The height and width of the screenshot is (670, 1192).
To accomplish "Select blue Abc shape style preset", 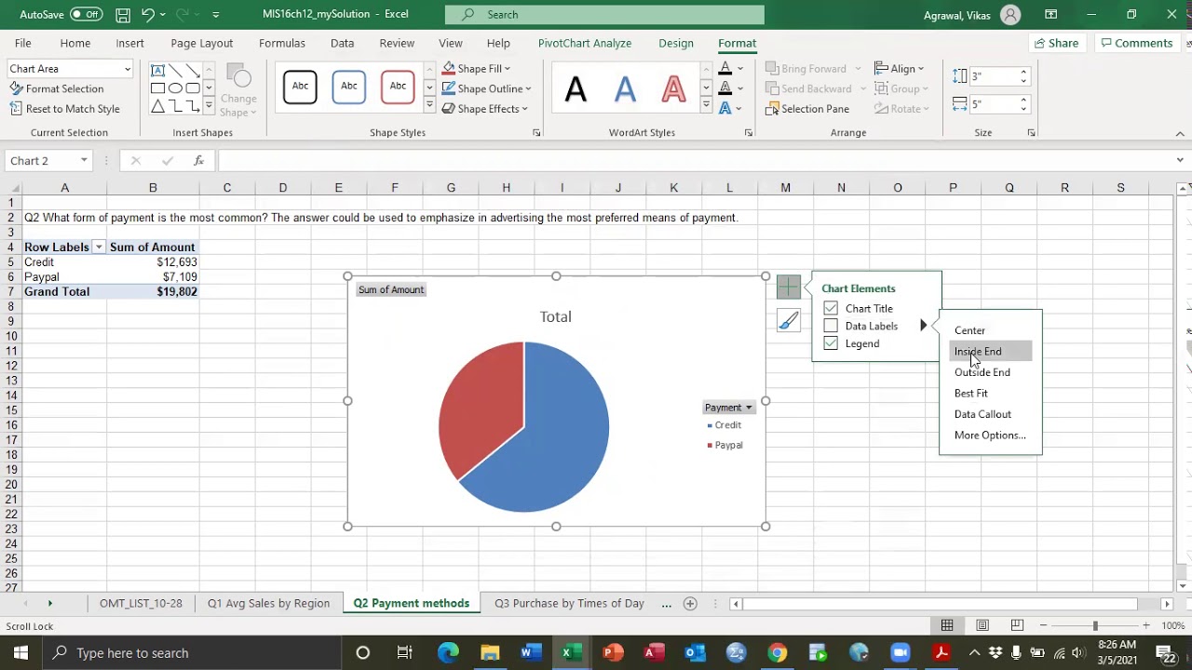I will pos(349,87).
